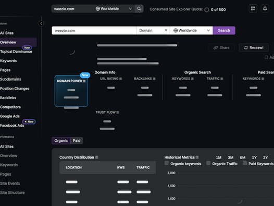Screen dimensions: 274x206
Task: Select the 2Y time range
Action: pos(265,157)
